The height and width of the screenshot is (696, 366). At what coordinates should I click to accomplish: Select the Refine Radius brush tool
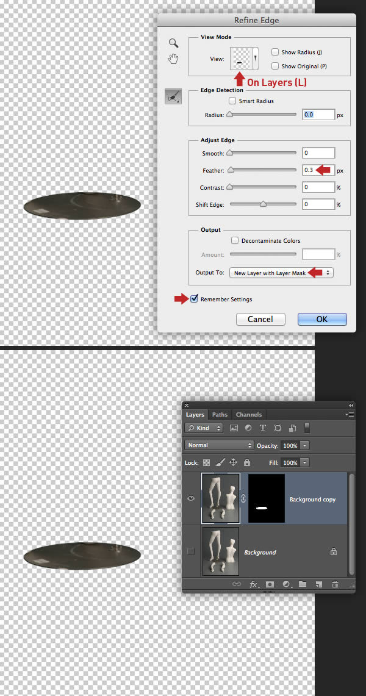[173, 96]
